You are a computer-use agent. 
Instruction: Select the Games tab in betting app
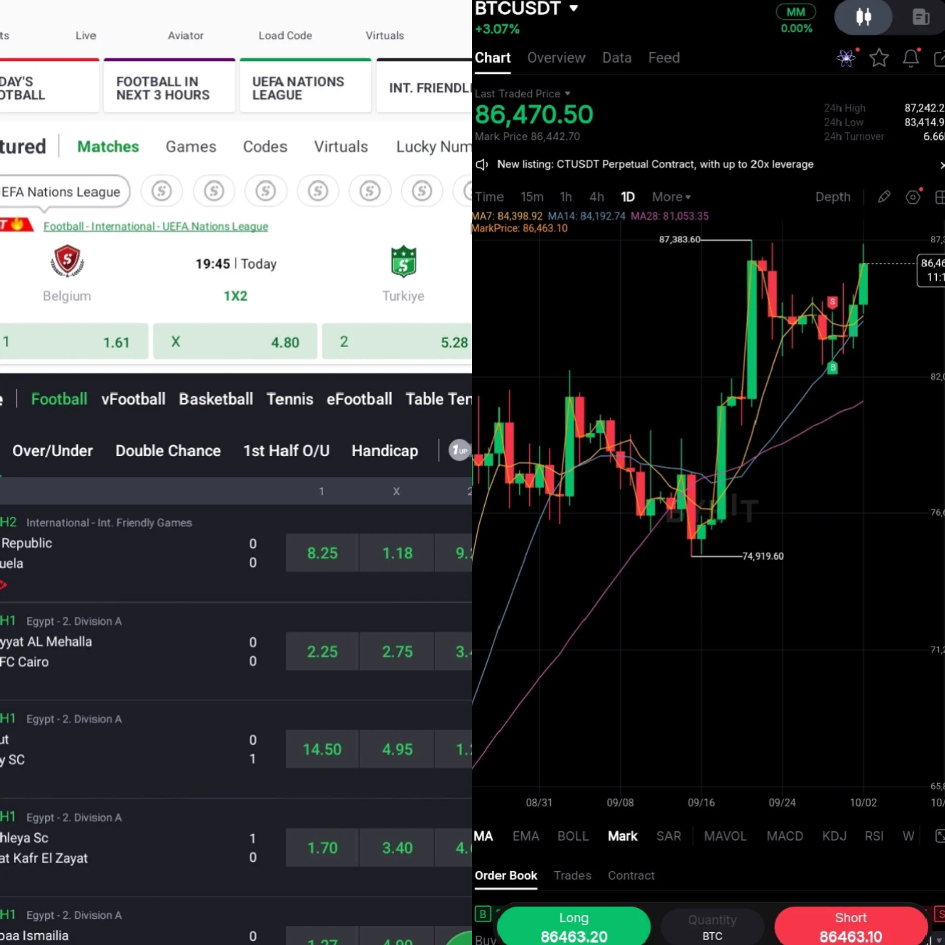[191, 147]
